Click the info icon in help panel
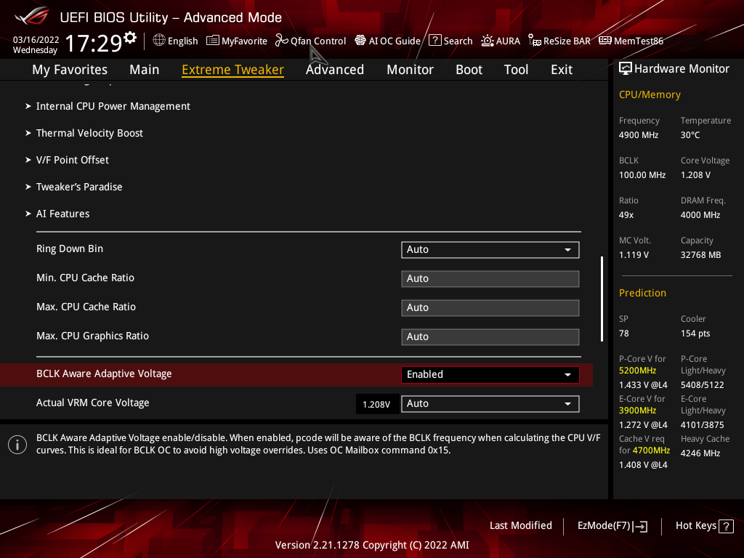744x558 pixels. tap(17, 445)
